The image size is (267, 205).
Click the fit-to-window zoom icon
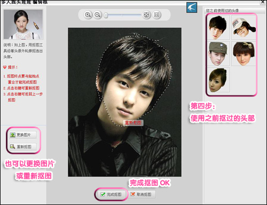146,15
